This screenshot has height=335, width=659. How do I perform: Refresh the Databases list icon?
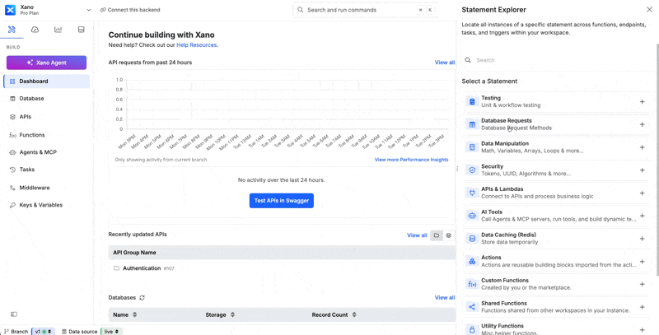pyautogui.click(x=142, y=298)
